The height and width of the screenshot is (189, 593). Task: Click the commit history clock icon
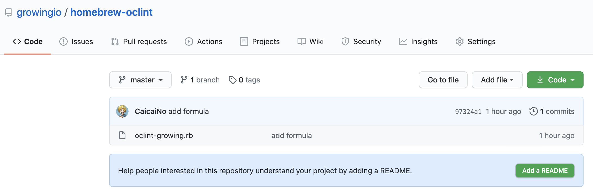[x=533, y=111]
